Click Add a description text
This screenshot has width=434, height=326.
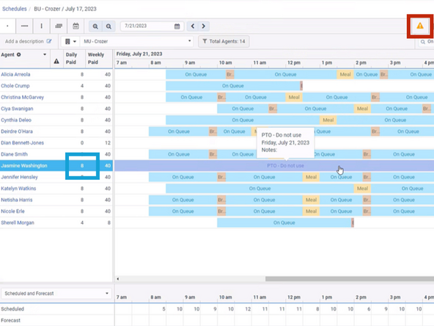pyautogui.click(x=24, y=41)
